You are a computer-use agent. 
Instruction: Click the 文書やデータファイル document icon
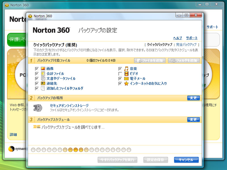click(x=43, y=78)
